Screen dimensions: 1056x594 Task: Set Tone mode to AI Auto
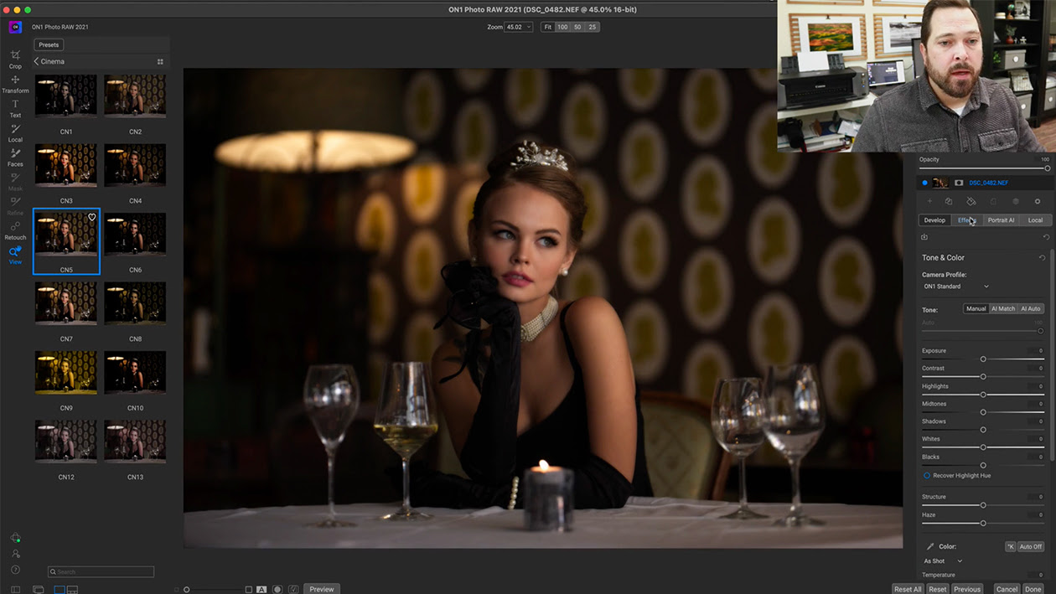(x=1030, y=308)
